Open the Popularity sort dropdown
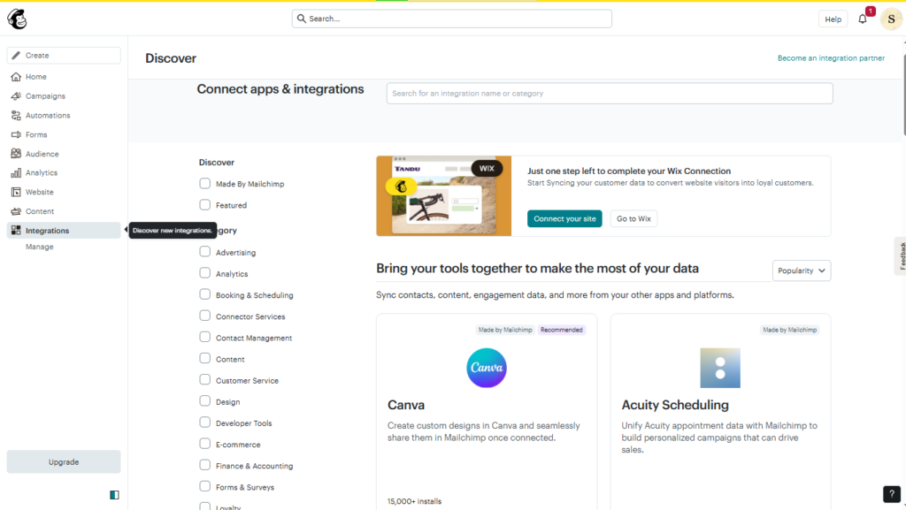 [x=802, y=270]
